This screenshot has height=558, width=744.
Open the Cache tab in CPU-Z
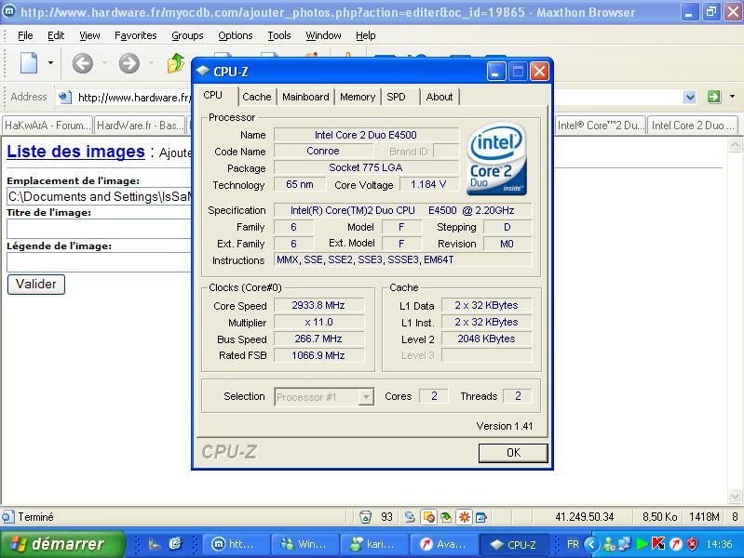[x=257, y=97]
